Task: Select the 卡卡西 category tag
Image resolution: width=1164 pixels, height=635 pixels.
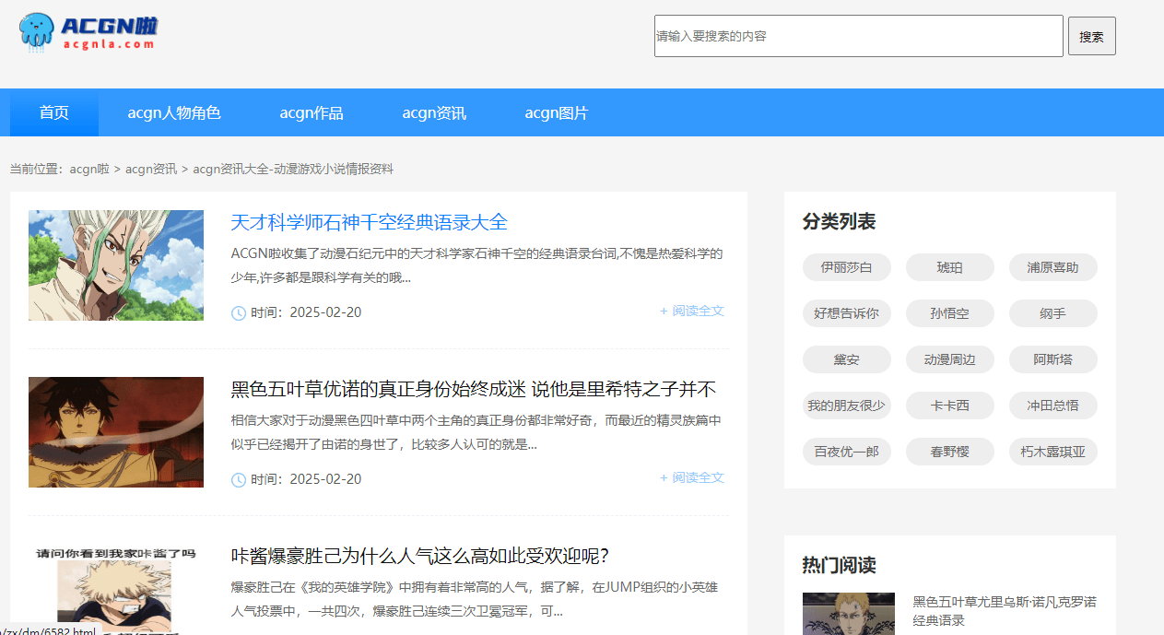Action: click(950, 406)
